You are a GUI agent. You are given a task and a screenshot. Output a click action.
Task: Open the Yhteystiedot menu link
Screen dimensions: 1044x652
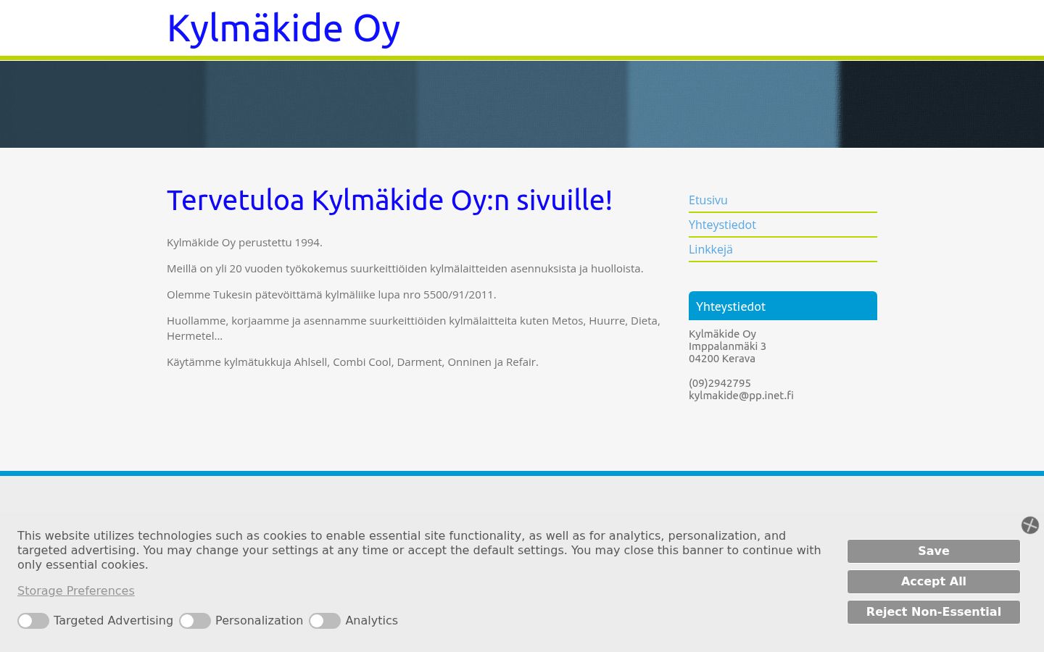point(722,225)
